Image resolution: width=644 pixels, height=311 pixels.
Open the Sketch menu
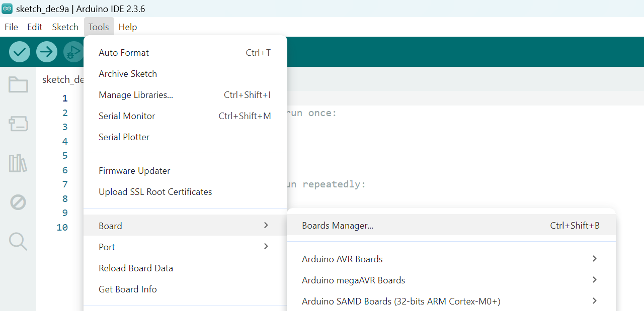tap(65, 27)
